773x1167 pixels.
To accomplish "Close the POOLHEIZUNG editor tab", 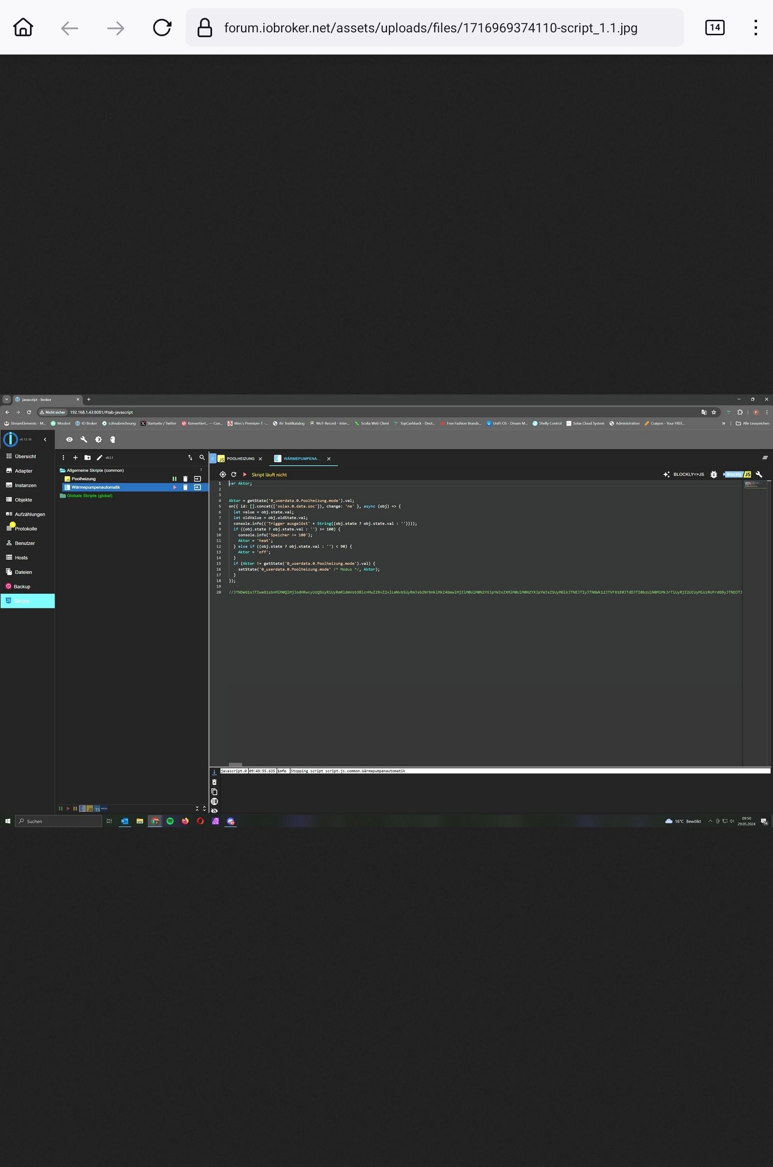I will click(260, 459).
